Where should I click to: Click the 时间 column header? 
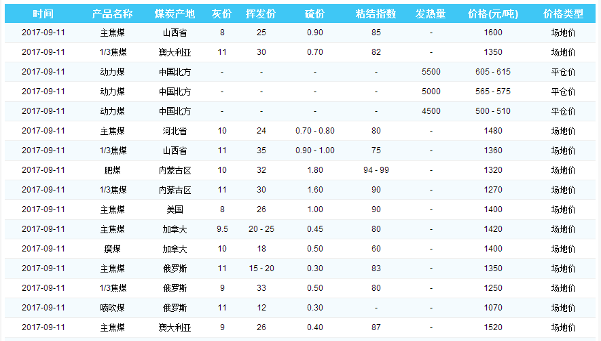tap(43, 14)
